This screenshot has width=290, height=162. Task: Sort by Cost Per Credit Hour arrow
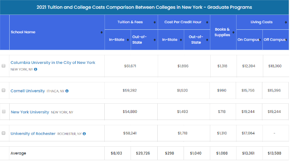point(207,22)
